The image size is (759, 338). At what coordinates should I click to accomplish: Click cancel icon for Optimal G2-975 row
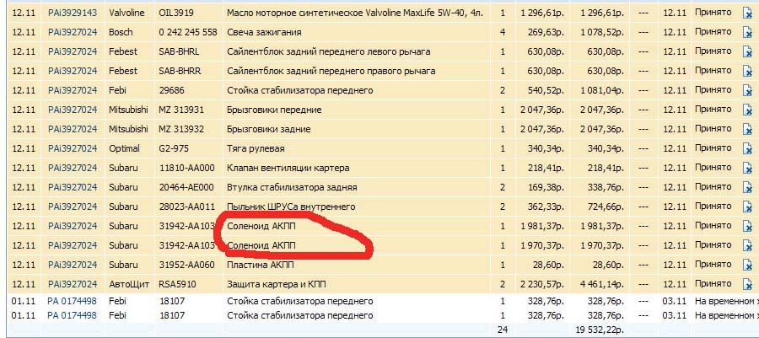(746, 148)
